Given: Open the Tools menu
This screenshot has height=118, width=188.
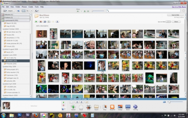Looking at the screenshot, I should [37, 7].
